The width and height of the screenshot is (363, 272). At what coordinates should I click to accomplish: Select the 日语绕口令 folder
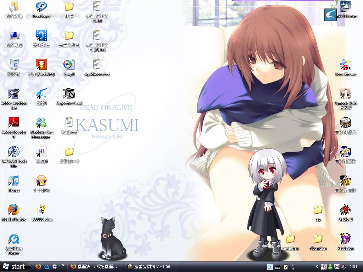point(69,155)
